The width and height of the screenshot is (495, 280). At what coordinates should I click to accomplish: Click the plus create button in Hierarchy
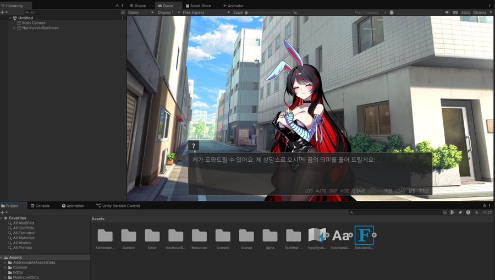3,12
